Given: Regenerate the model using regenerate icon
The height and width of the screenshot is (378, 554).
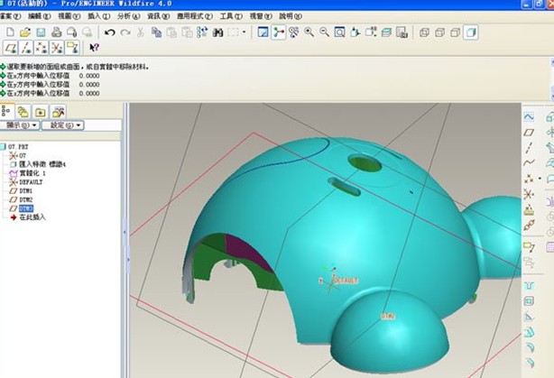Looking at the screenshot, I should point(202,32).
